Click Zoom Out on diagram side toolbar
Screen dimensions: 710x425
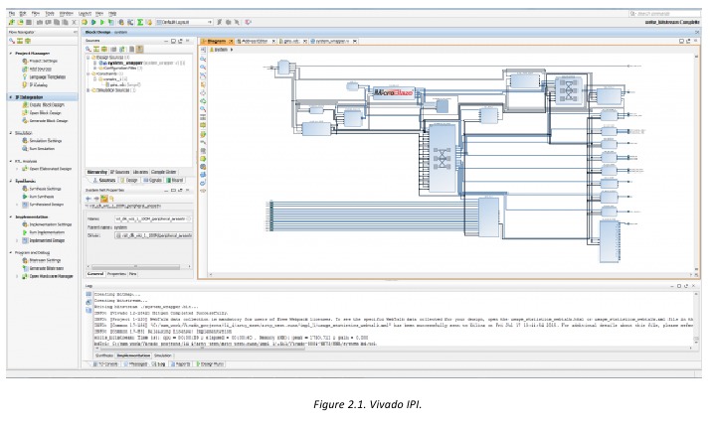pyautogui.click(x=203, y=67)
